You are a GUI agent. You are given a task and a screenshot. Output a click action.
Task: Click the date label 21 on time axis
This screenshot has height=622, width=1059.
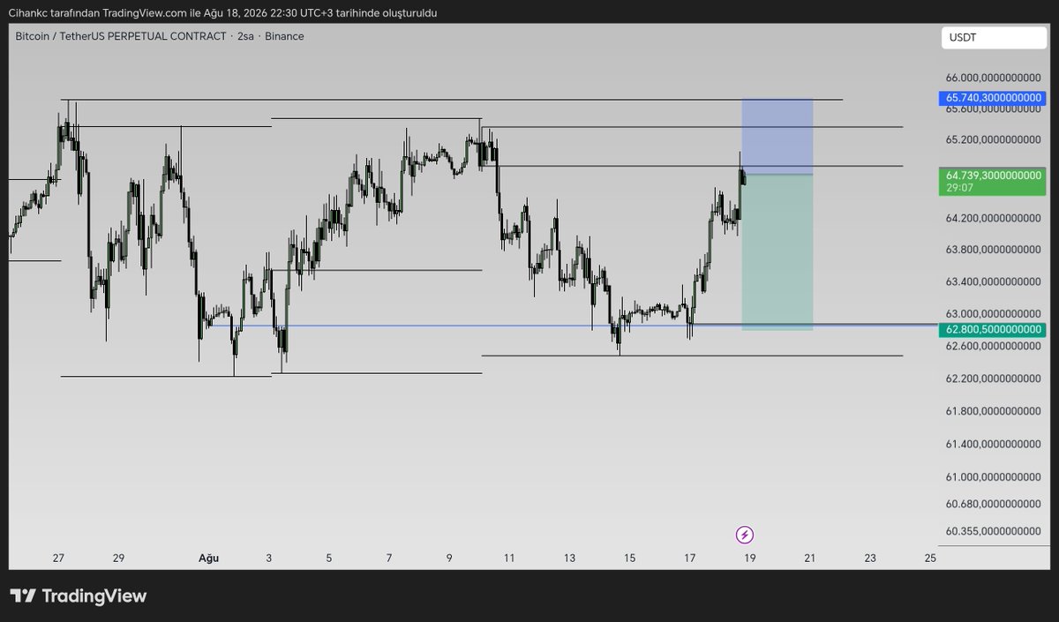(x=809, y=558)
